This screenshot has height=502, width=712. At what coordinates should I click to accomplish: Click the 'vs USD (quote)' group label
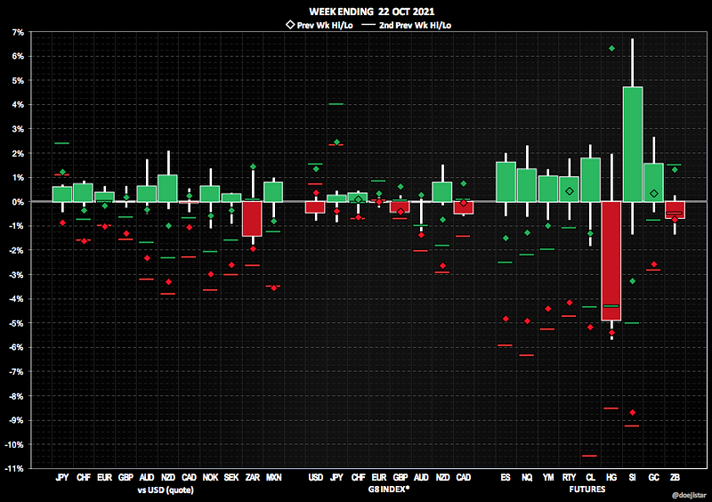click(x=166, y=490)
